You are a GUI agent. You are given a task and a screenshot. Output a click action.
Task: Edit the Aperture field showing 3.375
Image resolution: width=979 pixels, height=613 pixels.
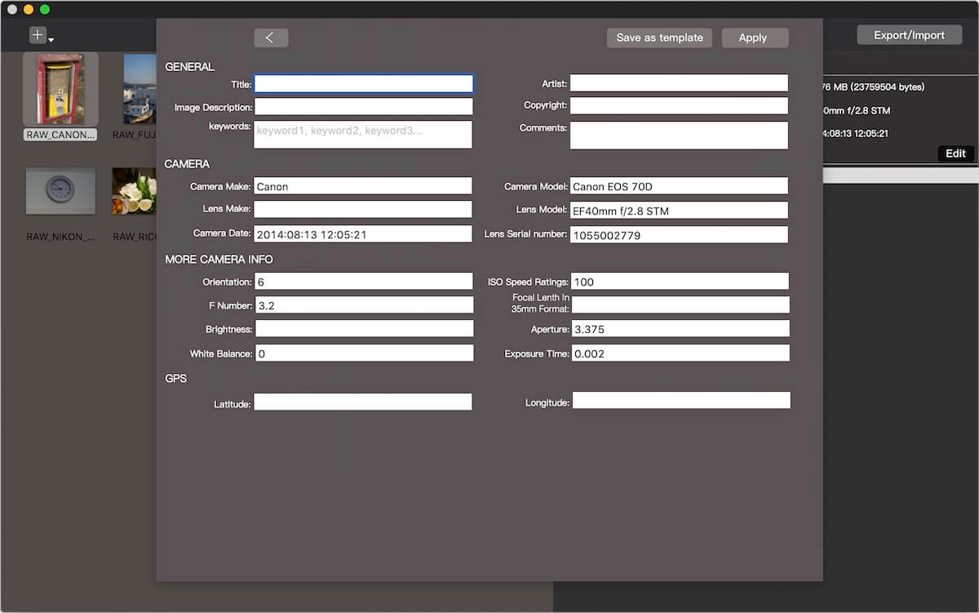(x=680, y=328)
